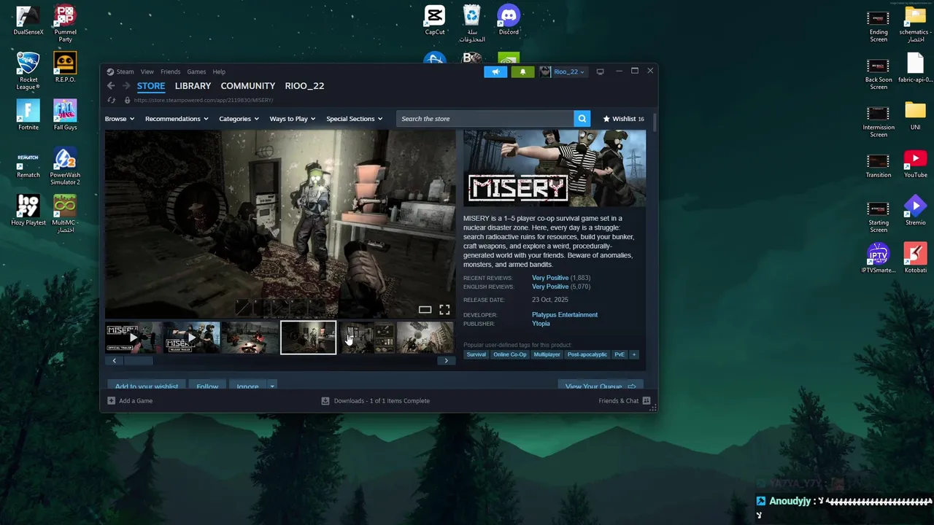Open the Rioo_22 account dropdown
Viewport: 934px width, 525px height.
pyautogui.click(x=563, y=71)
